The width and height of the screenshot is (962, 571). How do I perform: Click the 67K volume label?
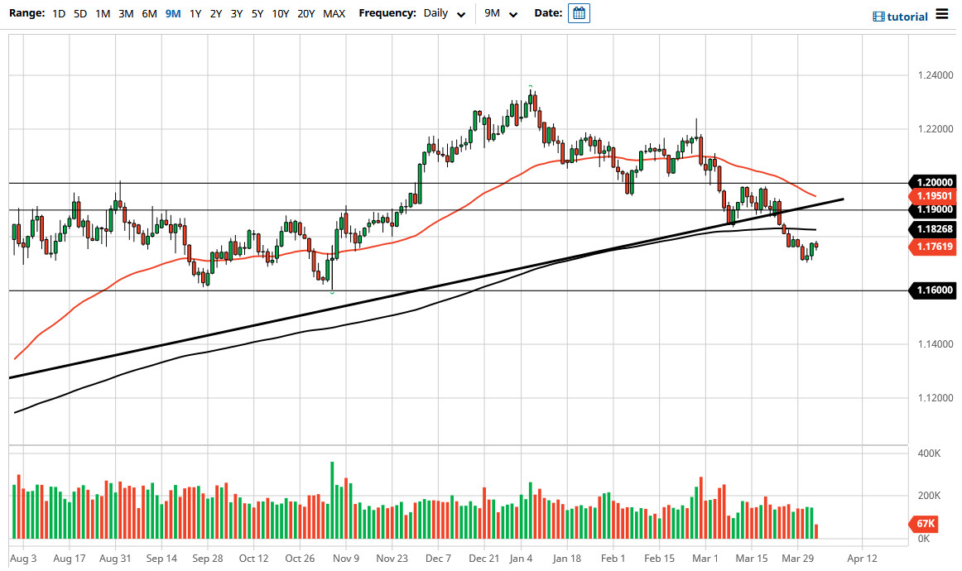[924, 524]
